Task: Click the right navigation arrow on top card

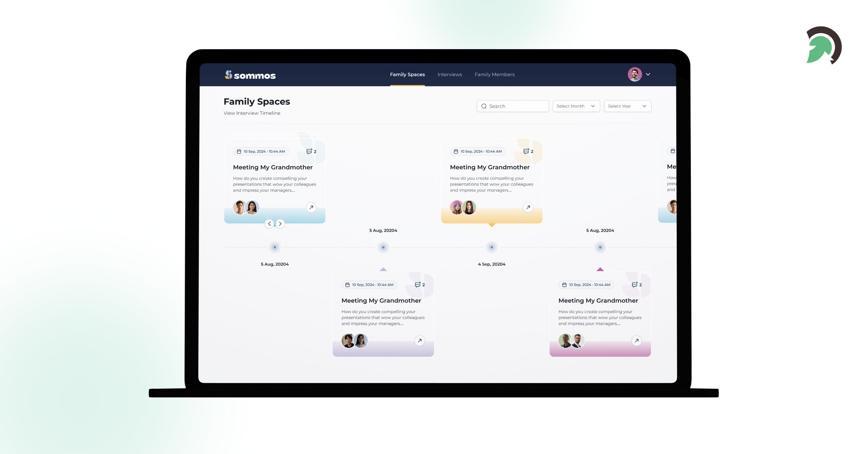Action: click(x=280, y=223)
